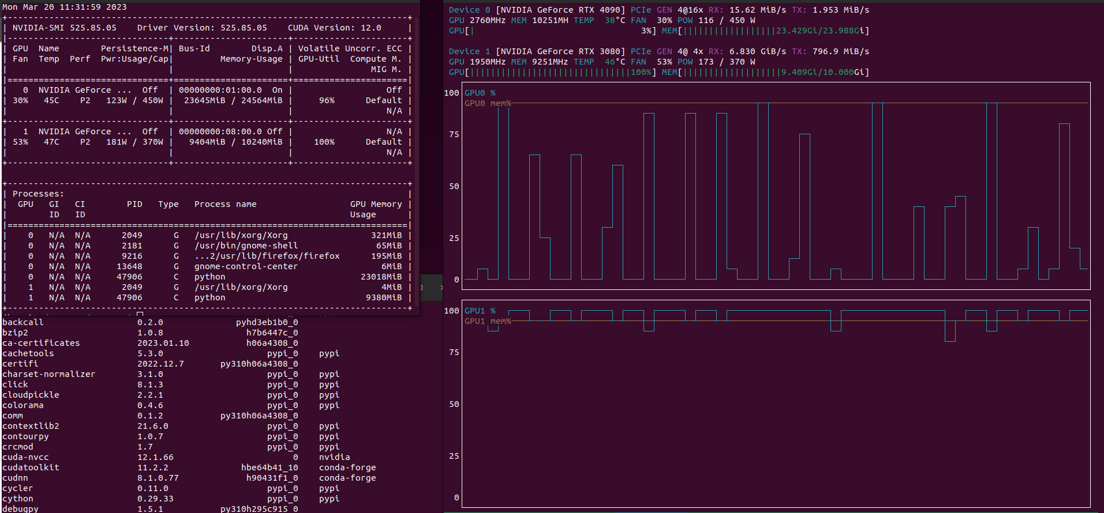Click the contextlib2 package name

tap(31, 426)
